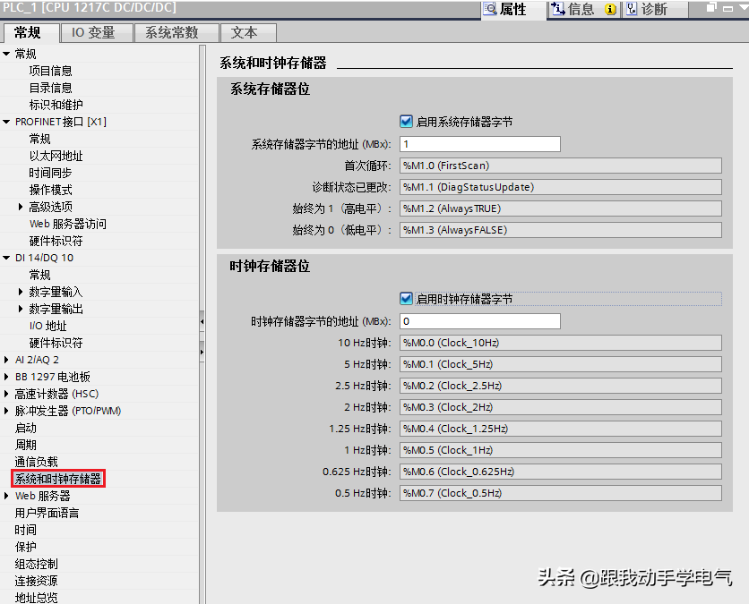Image resolution: width=749 pixels, height=604 pixels.
Task: Click the %M0.5 (Clock_1Hz) field
Action: [x=561, y=450]
